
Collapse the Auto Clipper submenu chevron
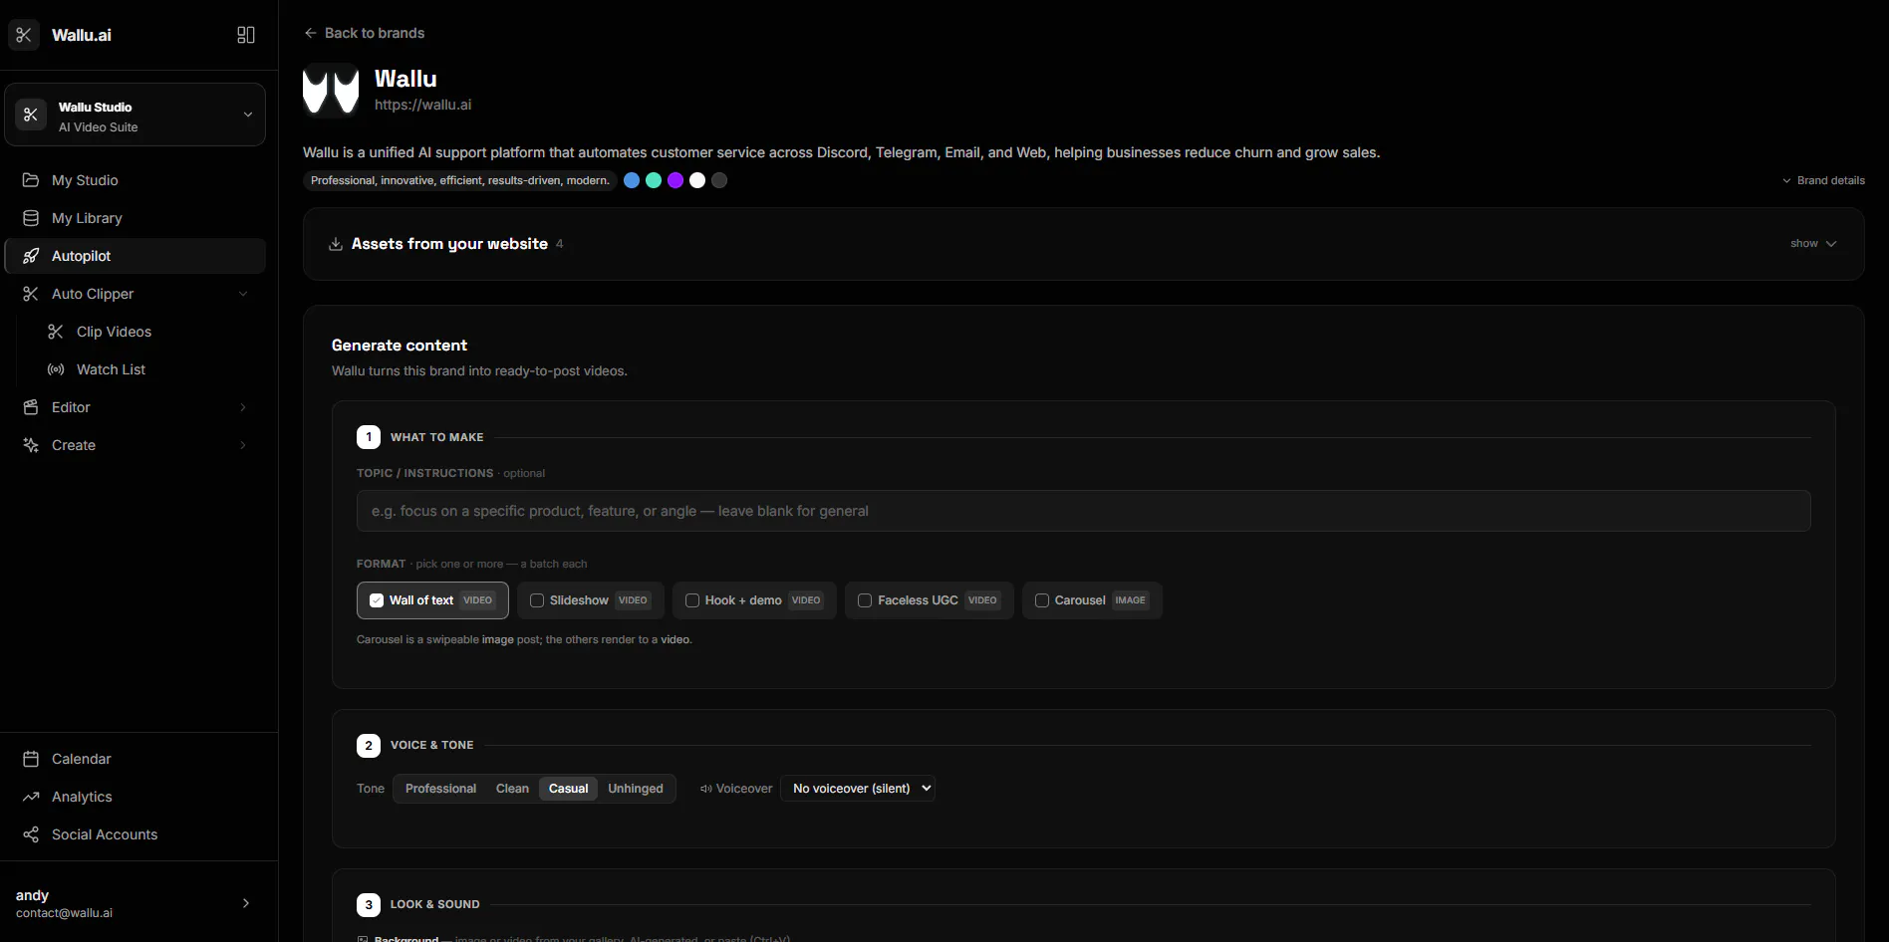[x=243, y=294]
